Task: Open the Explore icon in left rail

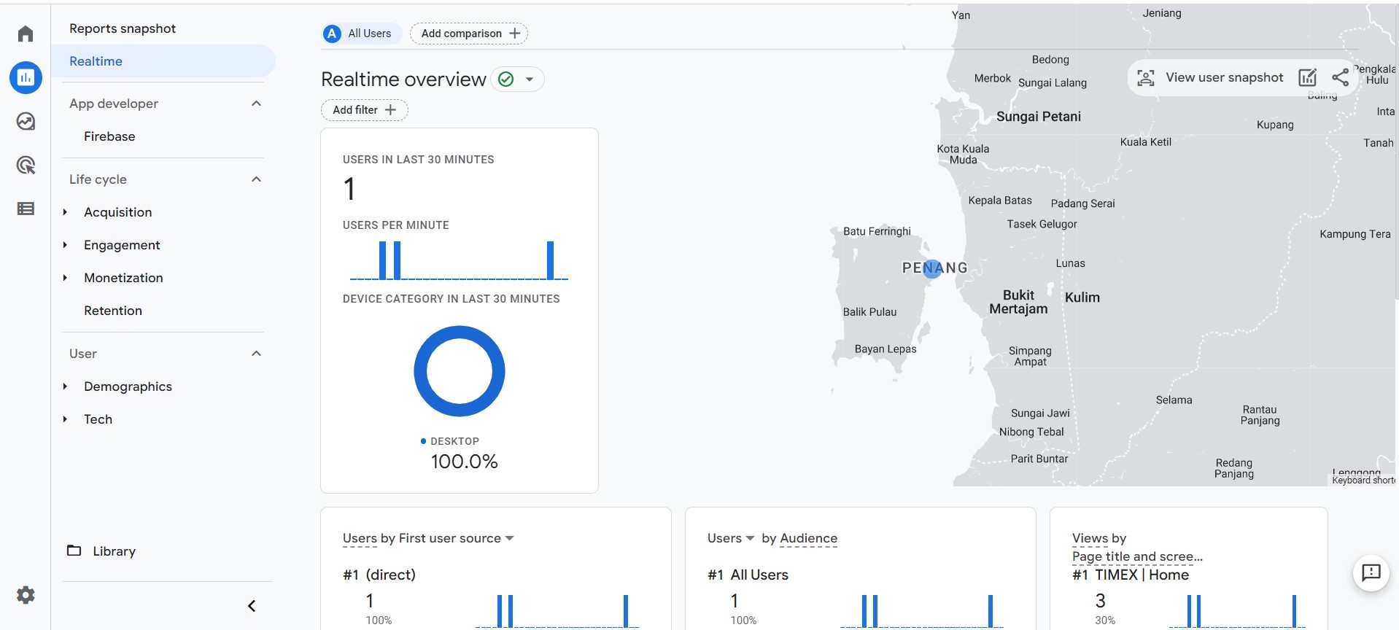Action: tap(26, 121)
